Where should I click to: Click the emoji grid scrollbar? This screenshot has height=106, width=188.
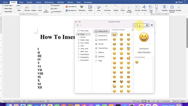tap(132, 29)
